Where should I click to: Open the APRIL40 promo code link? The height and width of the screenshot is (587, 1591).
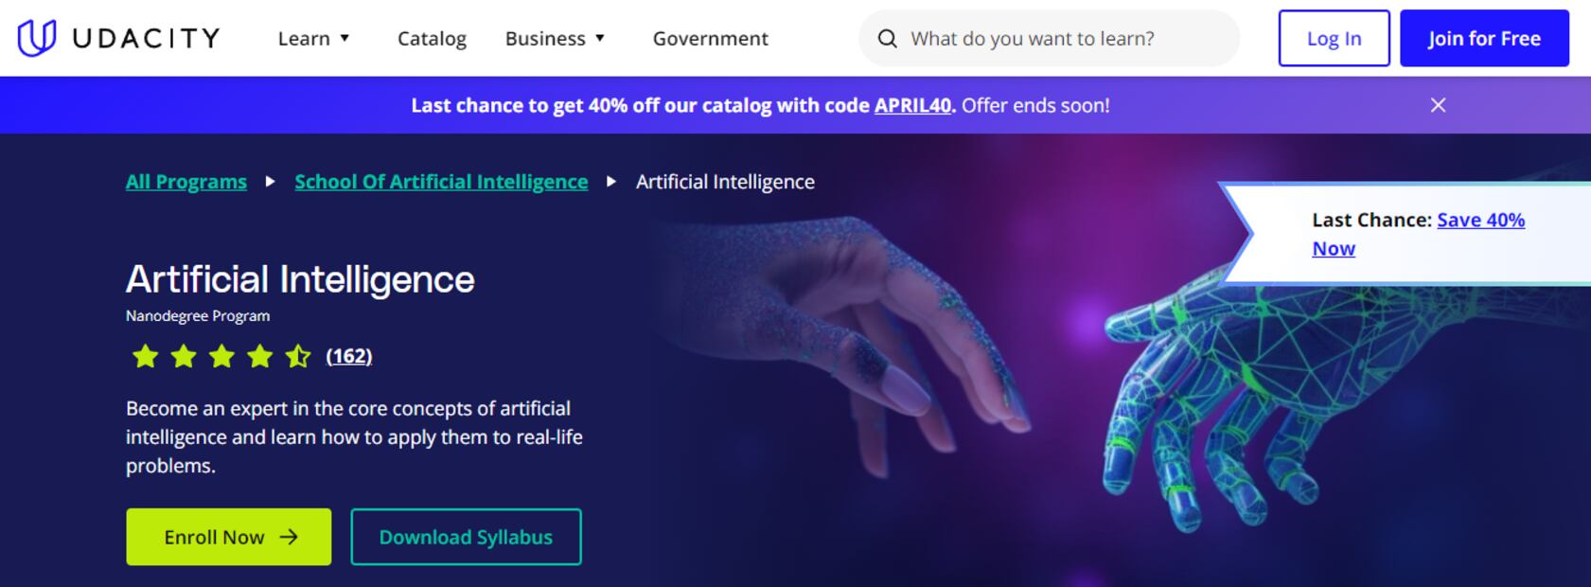pos(912,105)
